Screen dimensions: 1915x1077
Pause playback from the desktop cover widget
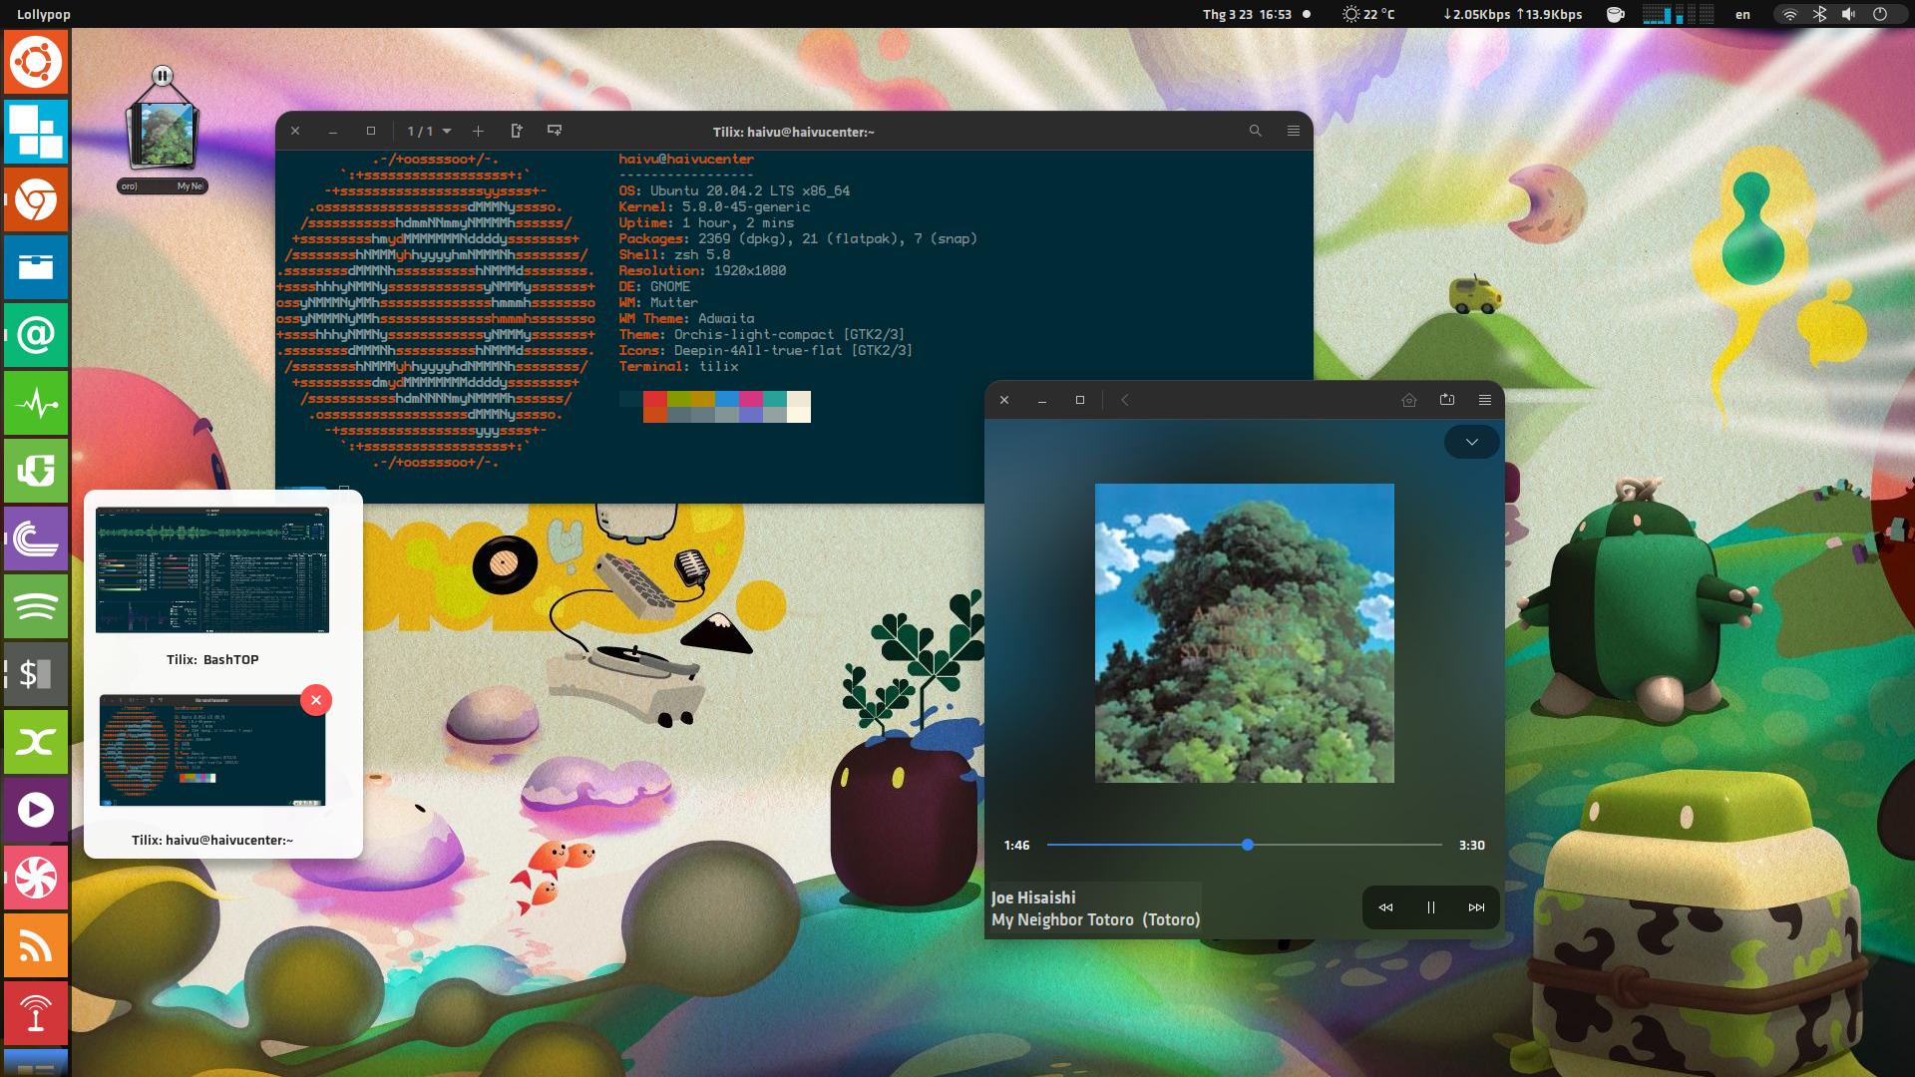point(163,76)
